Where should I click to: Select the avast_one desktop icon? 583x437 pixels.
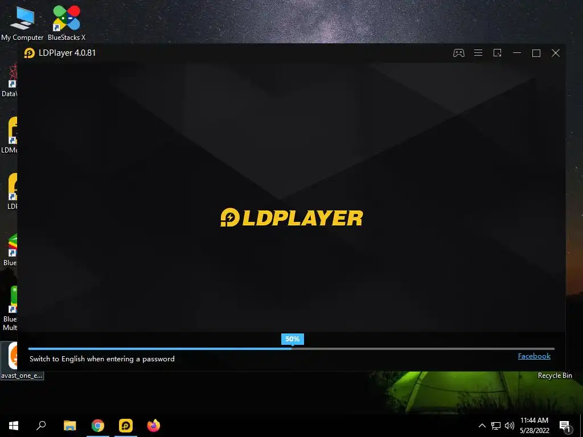tap(22, 360)
